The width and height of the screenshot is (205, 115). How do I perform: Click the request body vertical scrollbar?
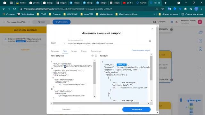pyautogui.click(x=94, y=73)
